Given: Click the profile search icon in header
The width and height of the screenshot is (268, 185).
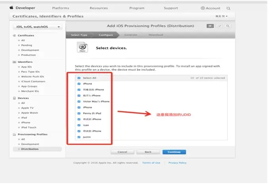Looking at the screenshot, I should pos(228,26).
